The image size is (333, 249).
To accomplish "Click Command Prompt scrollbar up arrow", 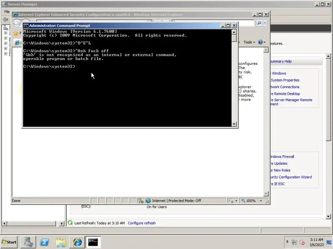I will point(234,32).
